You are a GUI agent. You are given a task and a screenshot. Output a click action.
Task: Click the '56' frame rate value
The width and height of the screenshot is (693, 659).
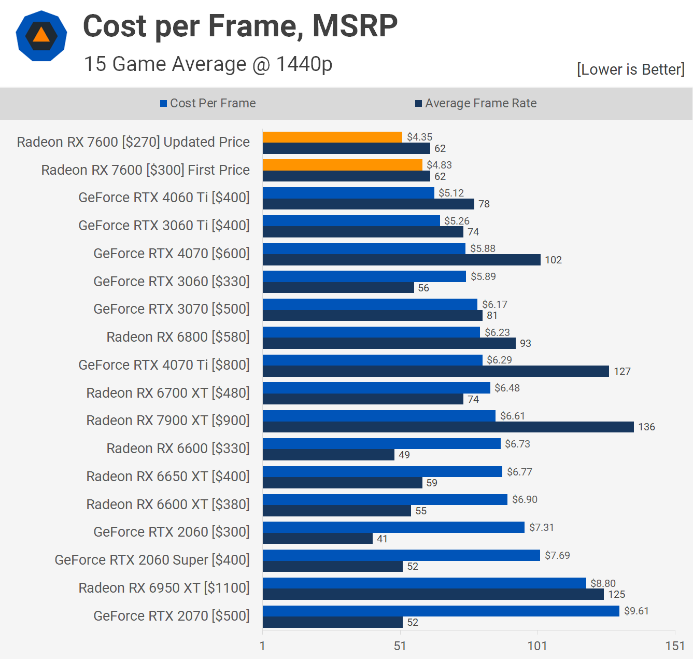pos(423,288)
